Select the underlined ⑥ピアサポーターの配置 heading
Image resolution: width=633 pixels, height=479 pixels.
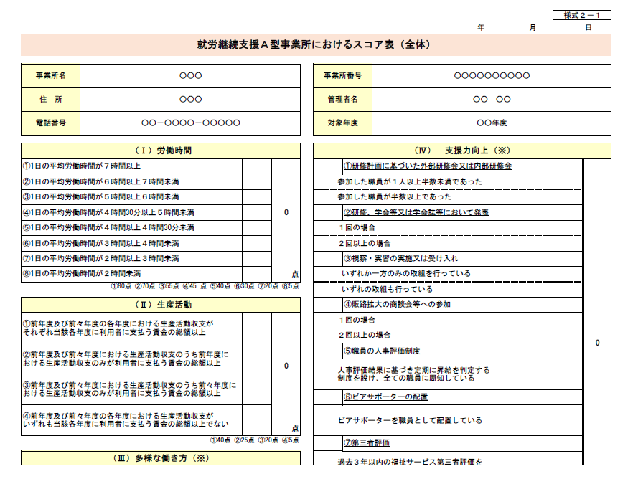[385, 397]
